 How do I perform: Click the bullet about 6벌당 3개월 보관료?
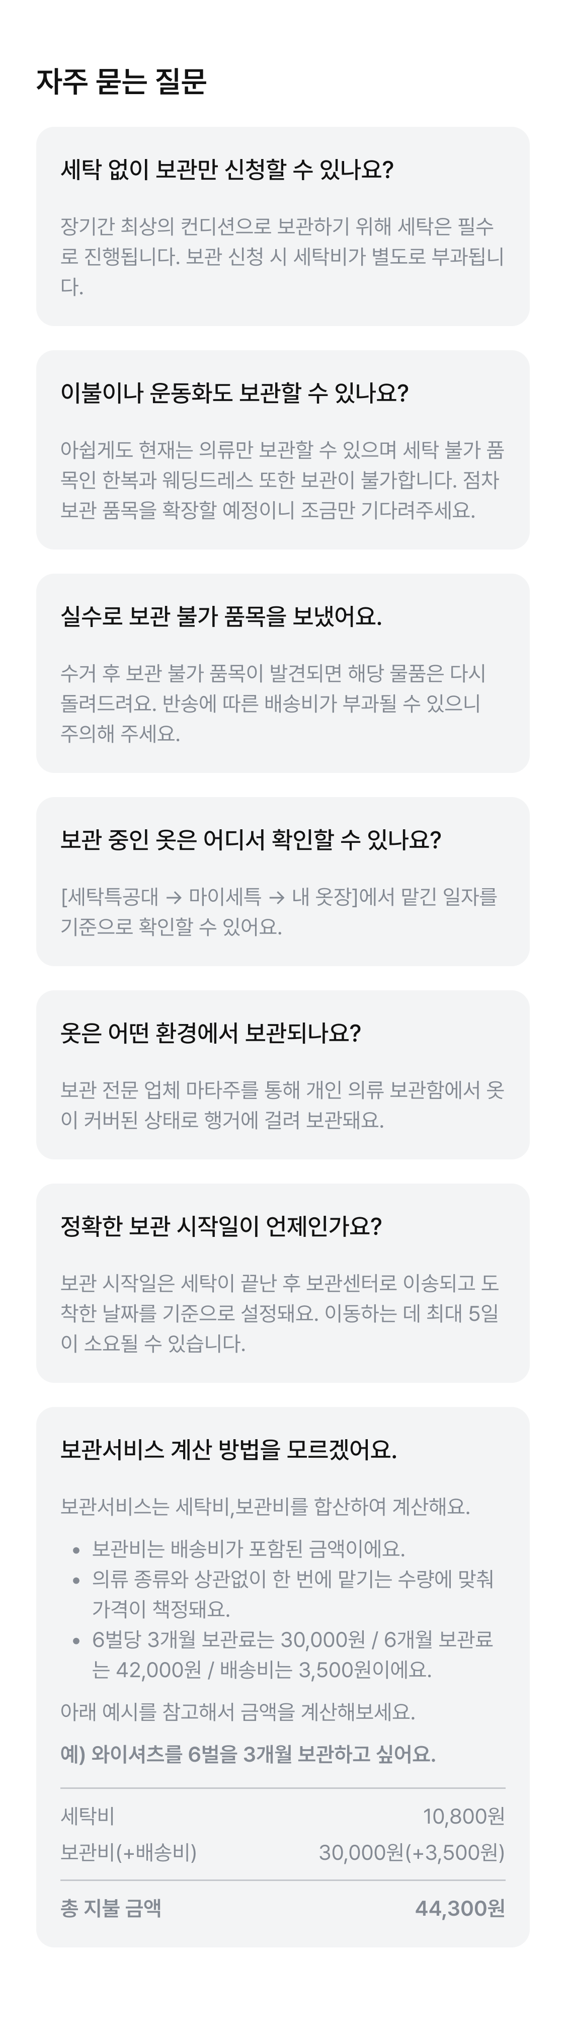click(292, 1654)
